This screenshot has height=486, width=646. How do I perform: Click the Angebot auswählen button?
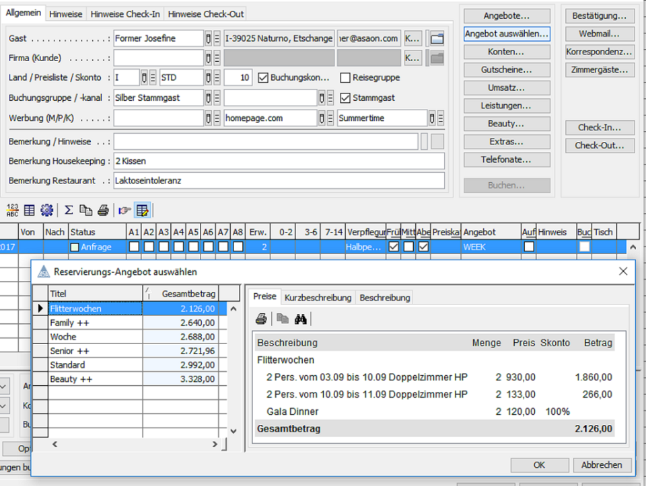pos(505,34)
